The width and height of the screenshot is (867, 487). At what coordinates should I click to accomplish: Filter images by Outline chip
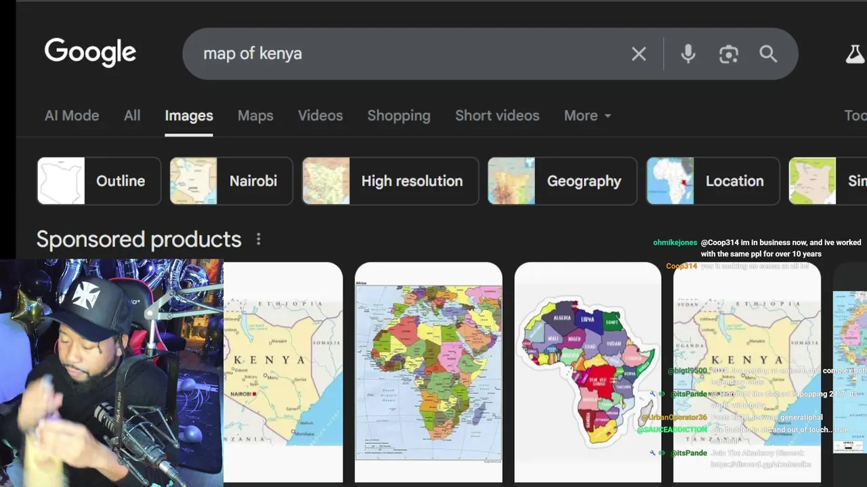[99, 181]
